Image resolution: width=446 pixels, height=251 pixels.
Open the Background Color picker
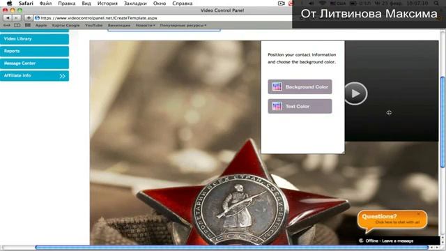(x=300, y=86)
